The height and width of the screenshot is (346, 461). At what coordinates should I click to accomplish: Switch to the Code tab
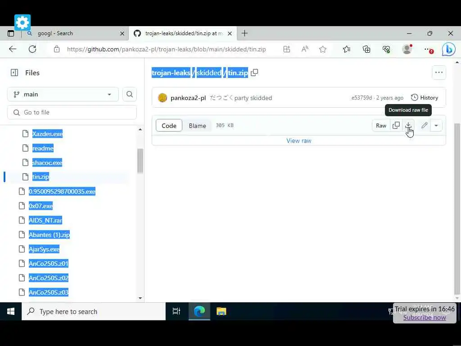[169, 126]
